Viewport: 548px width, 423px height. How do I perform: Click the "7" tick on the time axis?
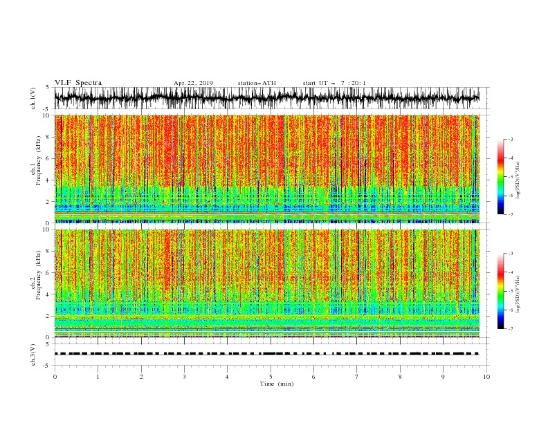point(357,377)
